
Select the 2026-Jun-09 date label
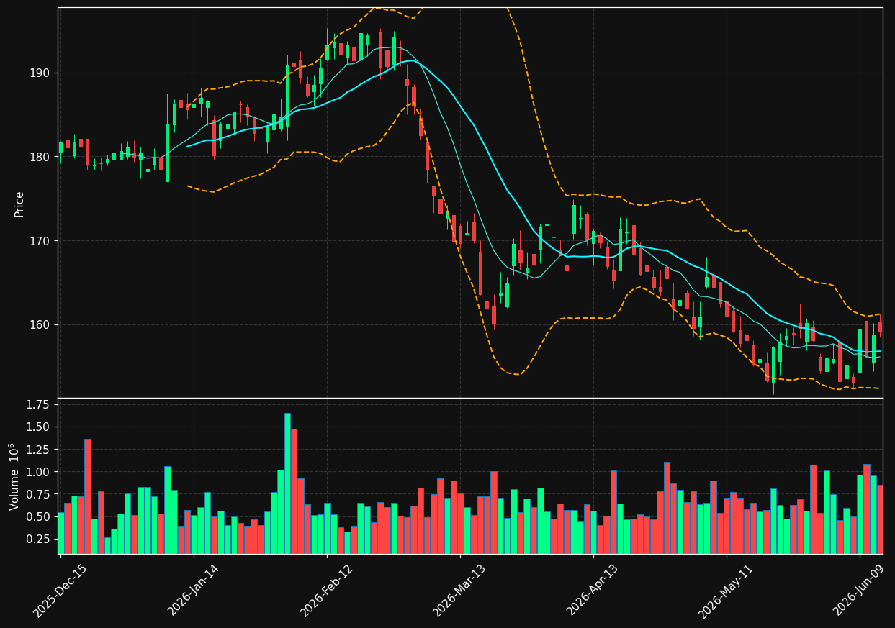pyautogui.click(x=858, y=591)
